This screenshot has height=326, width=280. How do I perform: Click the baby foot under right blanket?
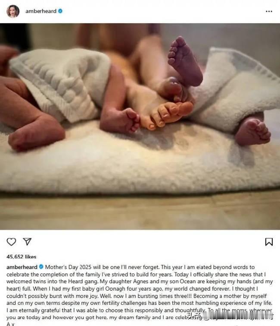click(252, 131)
